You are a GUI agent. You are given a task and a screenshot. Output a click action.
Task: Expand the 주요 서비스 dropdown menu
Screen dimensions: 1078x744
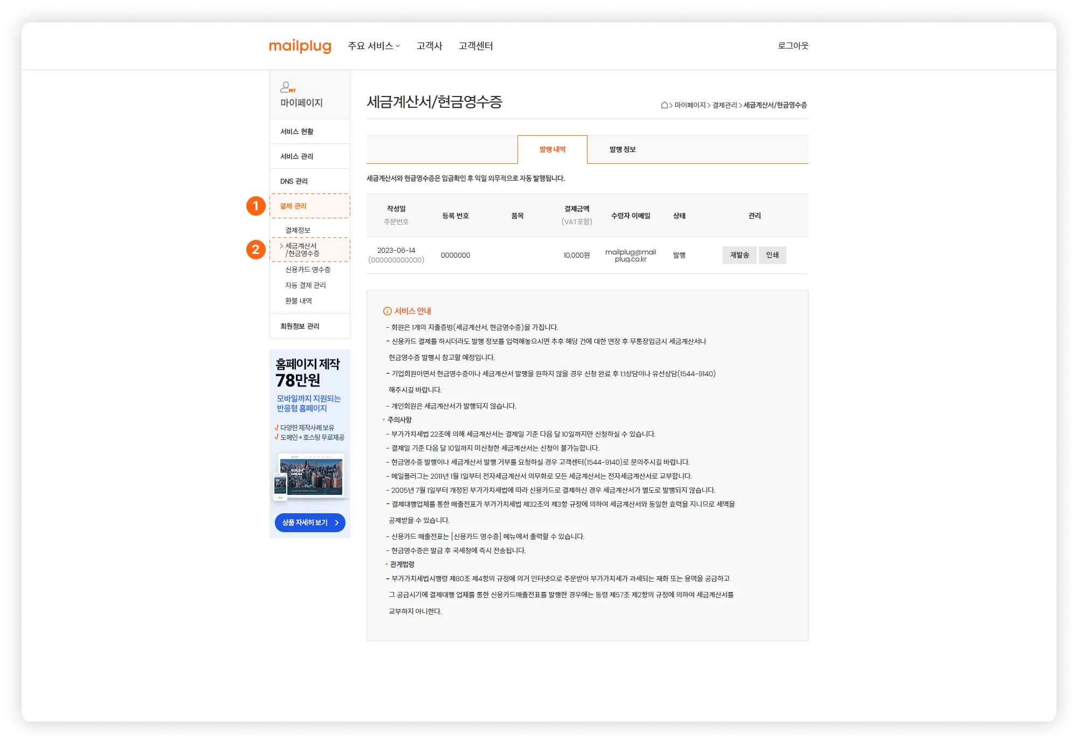[374, 46]
